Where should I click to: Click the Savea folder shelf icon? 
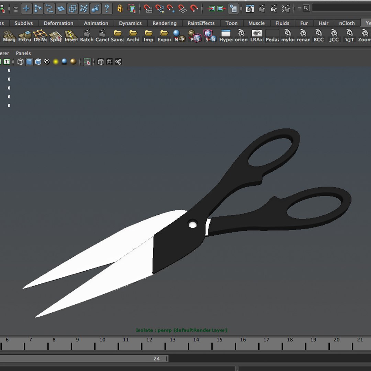point(117,36)
